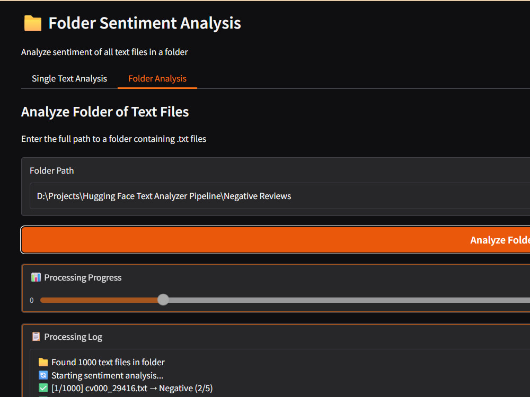Click the orange Analyze Folder button
The width and height of the screenshot is (530, 397).
(x=276, y=240)
